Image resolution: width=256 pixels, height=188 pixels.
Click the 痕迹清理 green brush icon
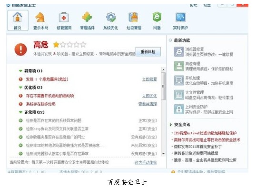click(179, 66)
